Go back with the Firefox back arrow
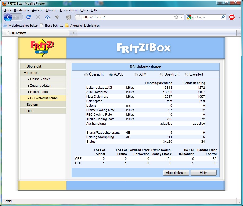The width and height of the screenshot is (243, 206). (8, 17)
